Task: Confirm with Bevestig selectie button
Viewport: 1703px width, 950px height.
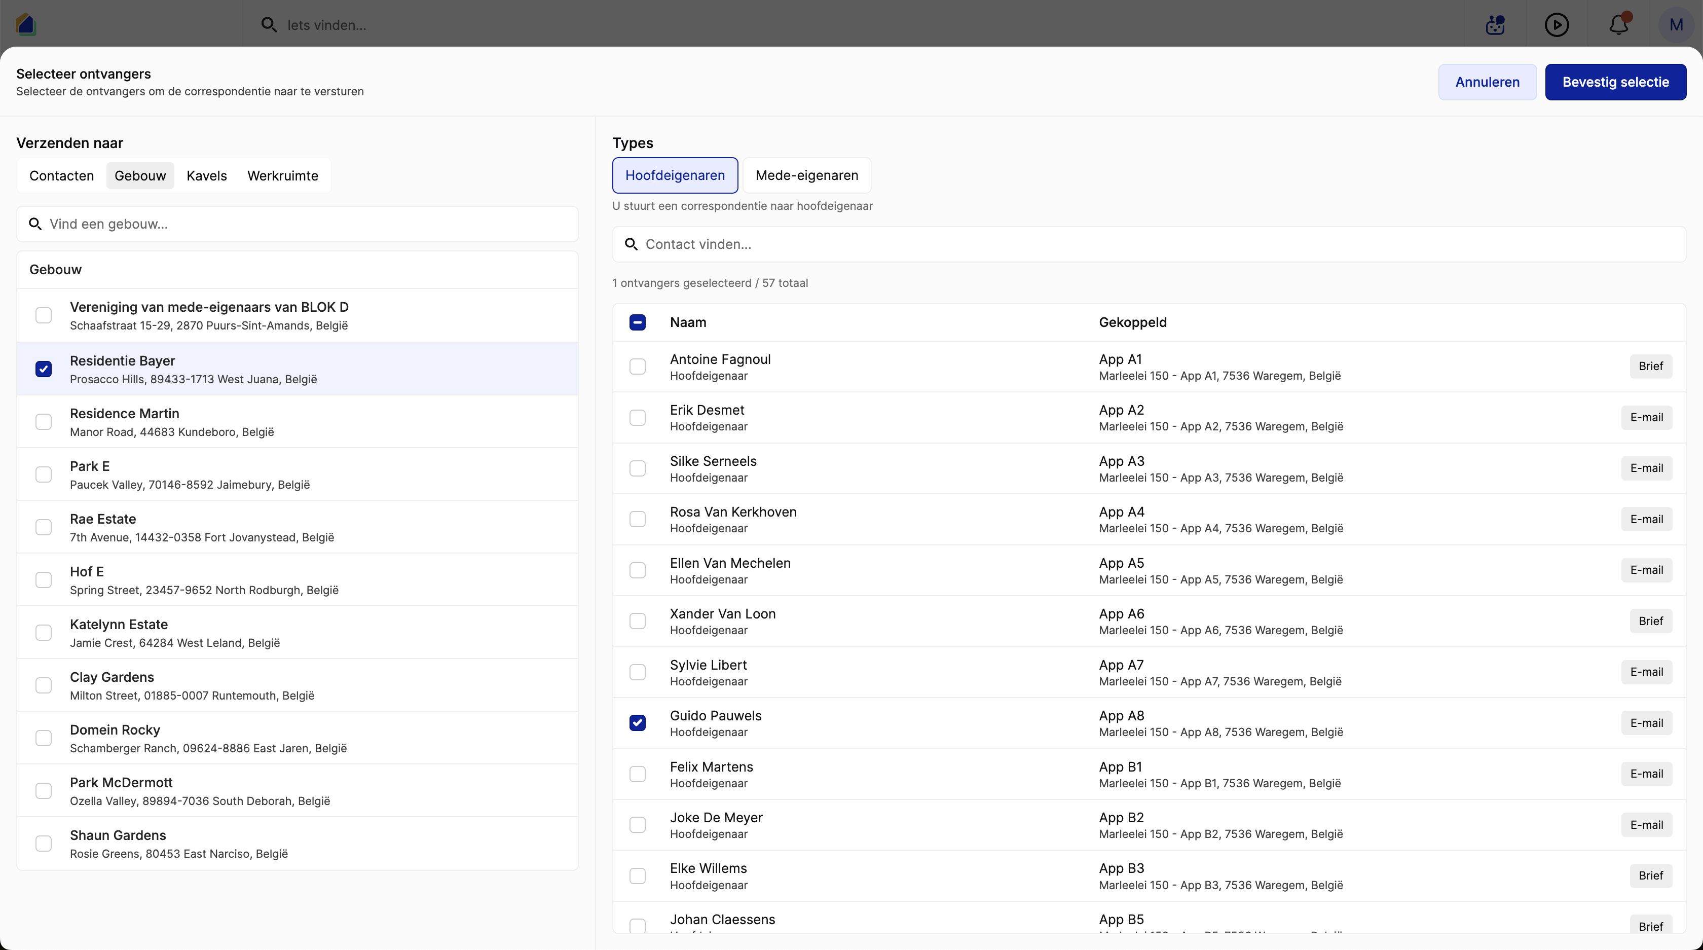Action: 1616,82
